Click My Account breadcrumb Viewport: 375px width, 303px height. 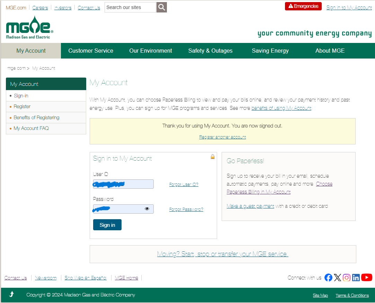44,68
